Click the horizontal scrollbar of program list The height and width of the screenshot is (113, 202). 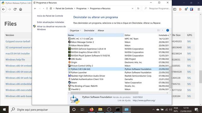[104, 93]
